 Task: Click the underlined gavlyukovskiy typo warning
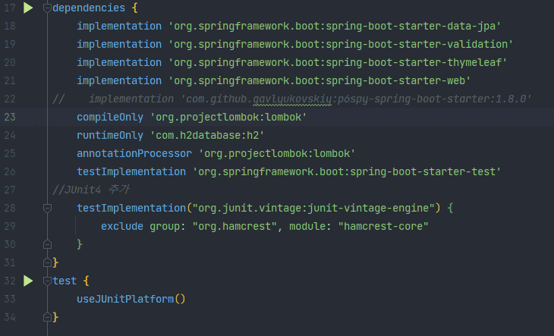click(x=292, y=99)
